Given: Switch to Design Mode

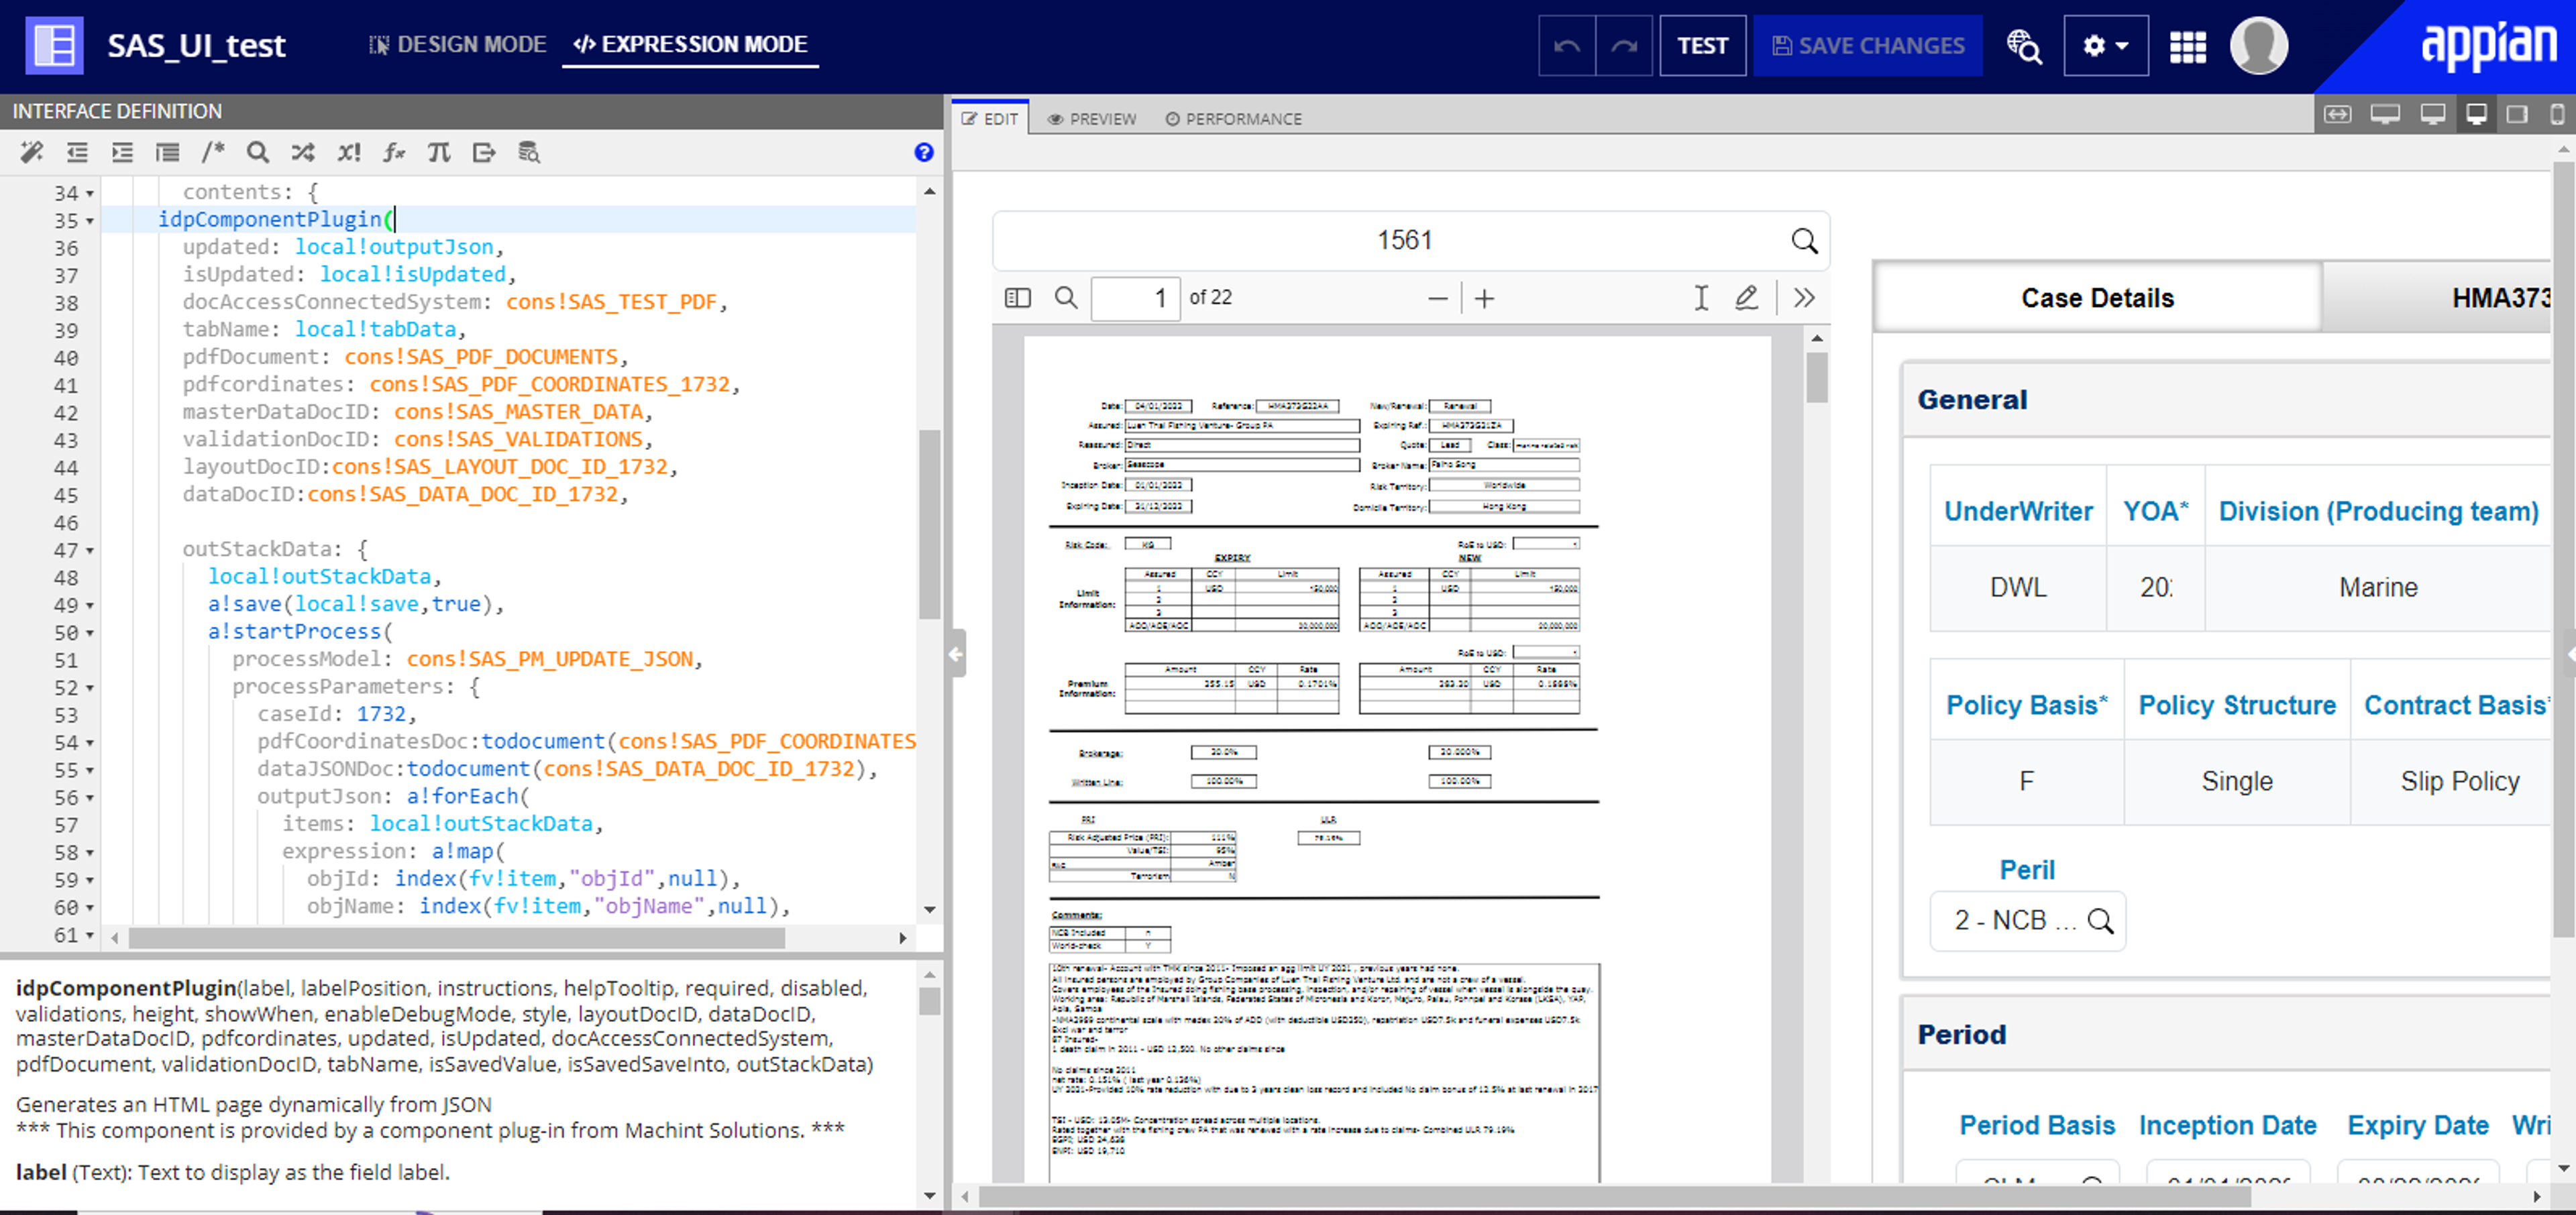Looking at the screenshot, I should [x=458, y=44].
